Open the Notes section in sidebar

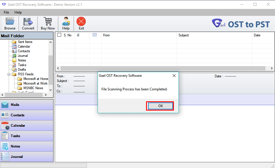click(x=27, y=146)
